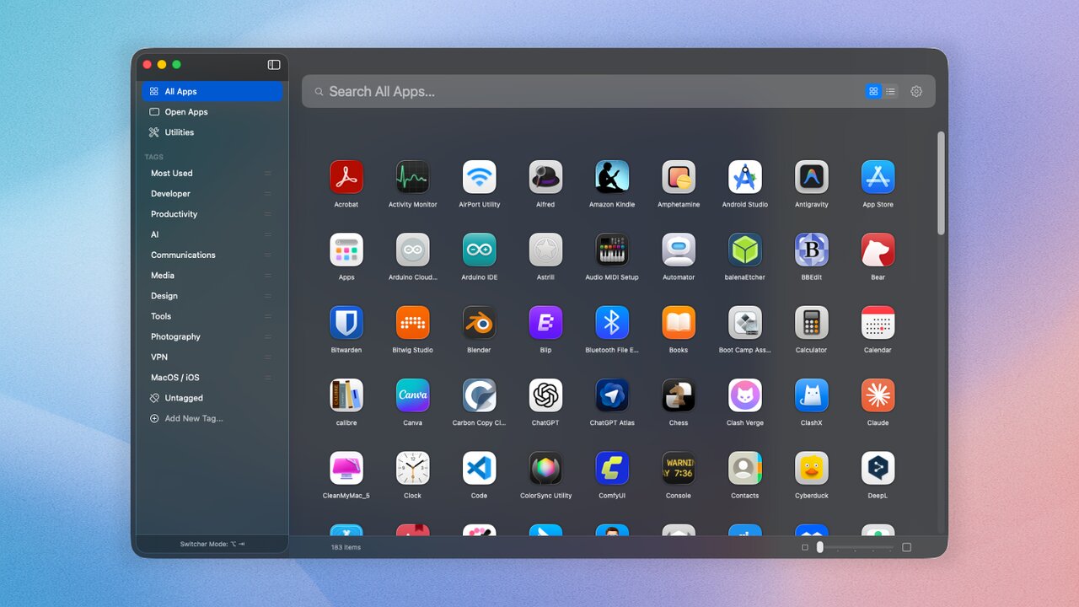Open the Contacts app icon
The height and width of the screenshot is (607, 1079).
point(745,468)
